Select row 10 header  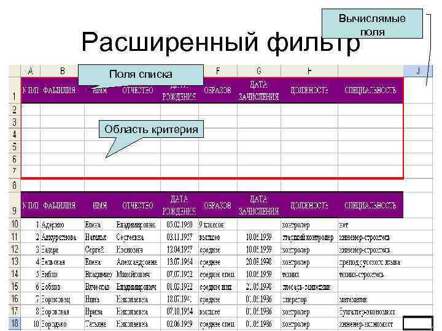(15, 224)
